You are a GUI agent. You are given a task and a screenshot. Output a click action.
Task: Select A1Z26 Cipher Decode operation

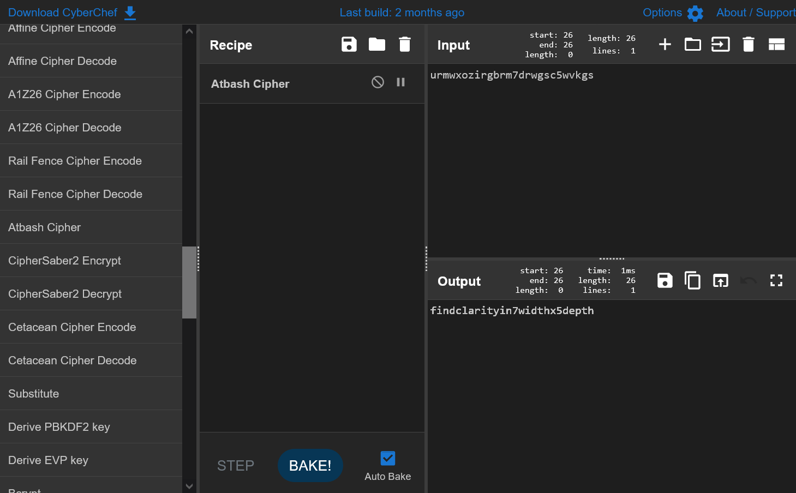(x=91, y=128)
